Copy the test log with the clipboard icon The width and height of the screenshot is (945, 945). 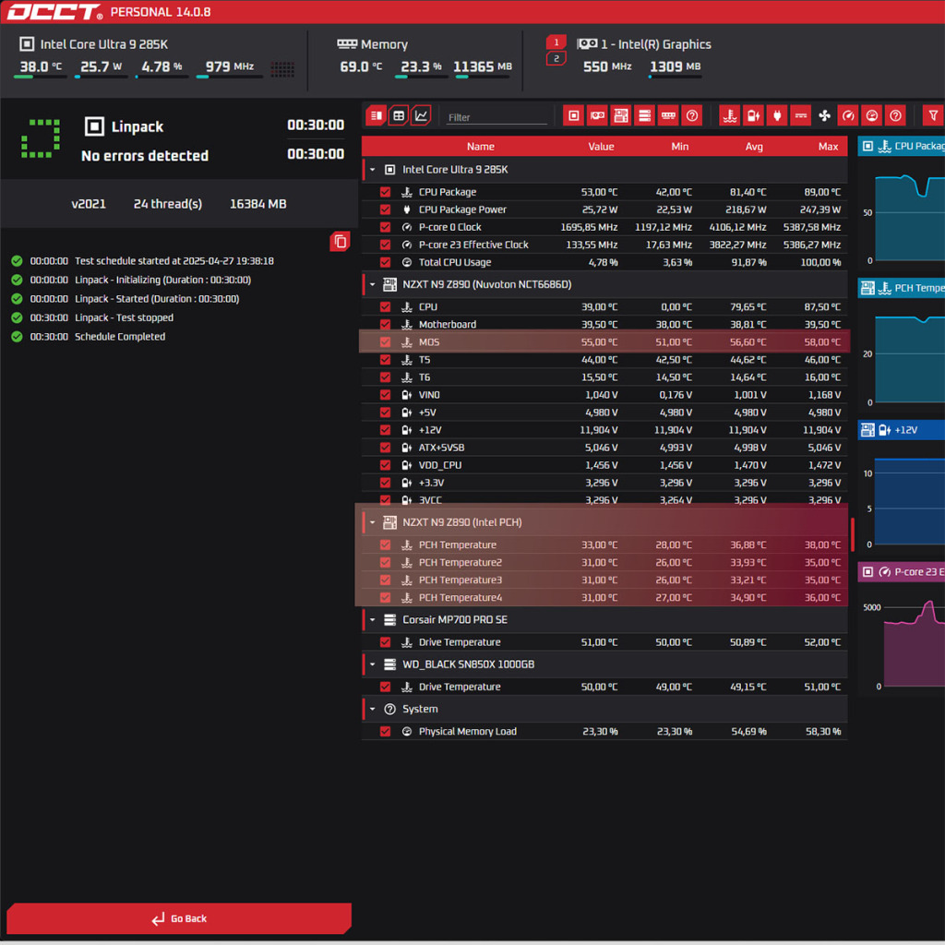340,242
